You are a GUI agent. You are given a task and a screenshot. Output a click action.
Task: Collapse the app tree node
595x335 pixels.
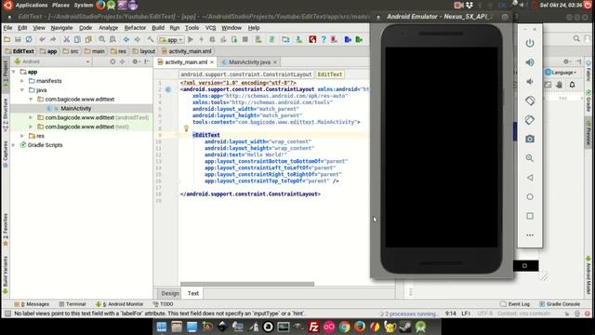pyautogui.click(x=14, y=72)
